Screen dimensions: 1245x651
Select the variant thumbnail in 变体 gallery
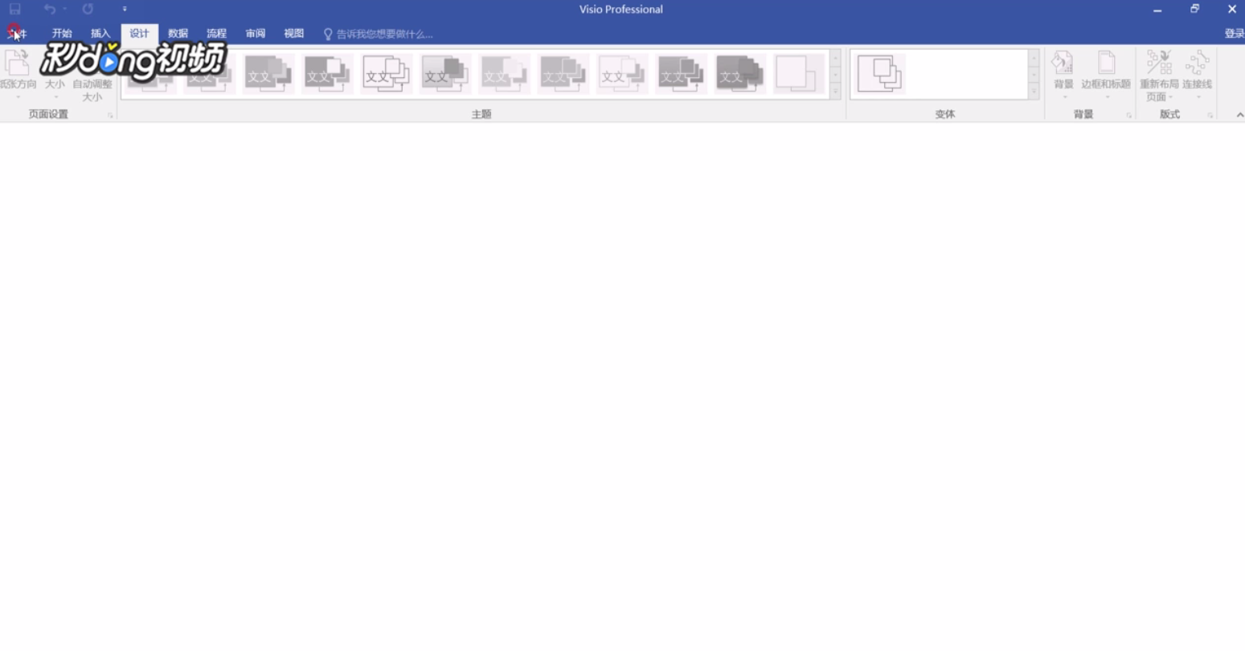coord(878,74)
